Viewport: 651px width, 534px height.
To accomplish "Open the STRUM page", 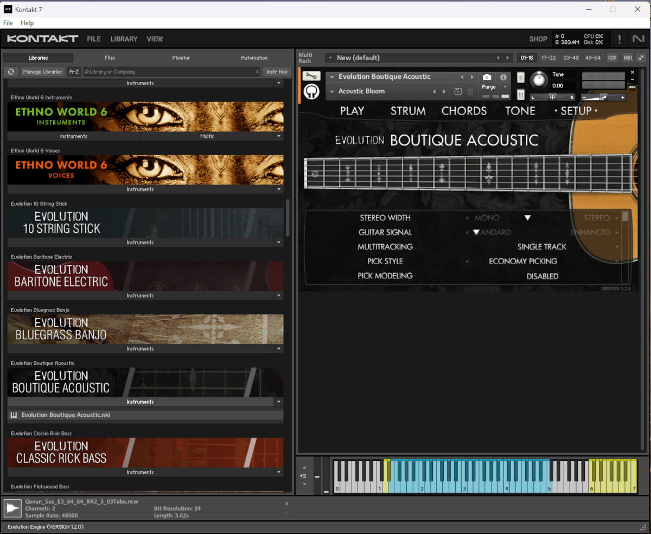I will click(x=408, y=111).
